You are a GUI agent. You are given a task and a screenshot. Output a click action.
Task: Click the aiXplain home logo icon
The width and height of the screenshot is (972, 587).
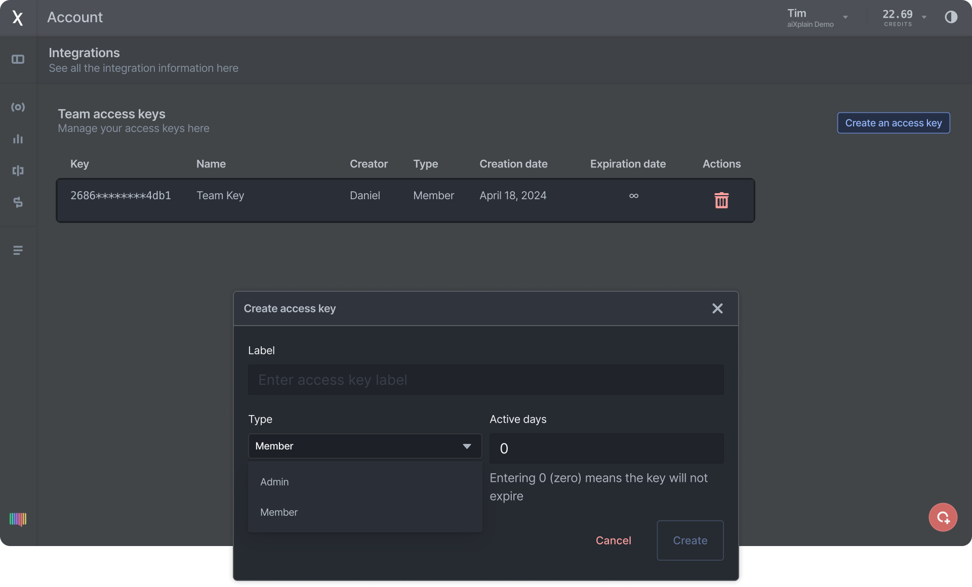point(17,17)
